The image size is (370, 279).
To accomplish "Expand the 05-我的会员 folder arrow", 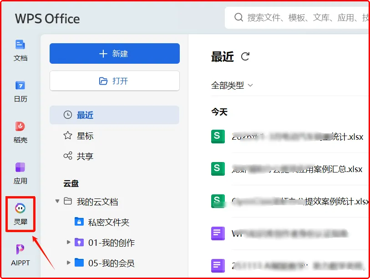I will pyautogui.click(x=68, y=263).
